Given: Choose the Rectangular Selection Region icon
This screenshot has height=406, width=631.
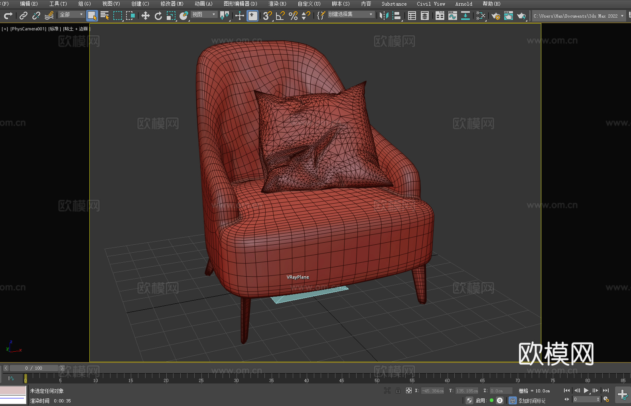Looking at the screenshot, I should click(x=118, y=16).
